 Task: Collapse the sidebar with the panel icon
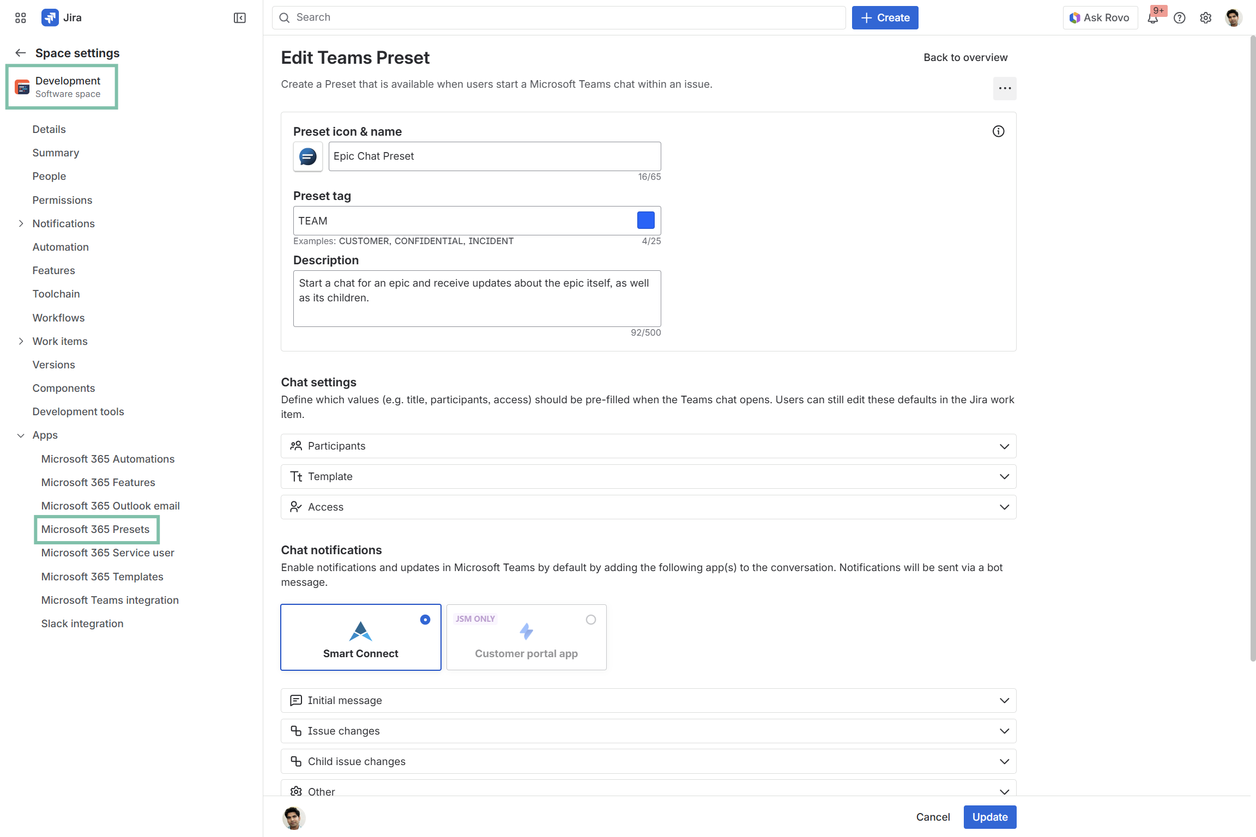tap(239, 18)
